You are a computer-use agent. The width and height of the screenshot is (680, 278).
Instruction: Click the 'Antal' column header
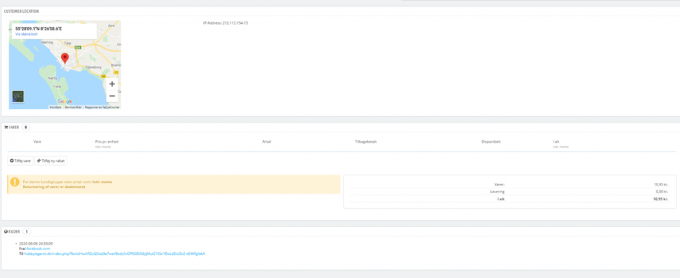pos(267,142)
